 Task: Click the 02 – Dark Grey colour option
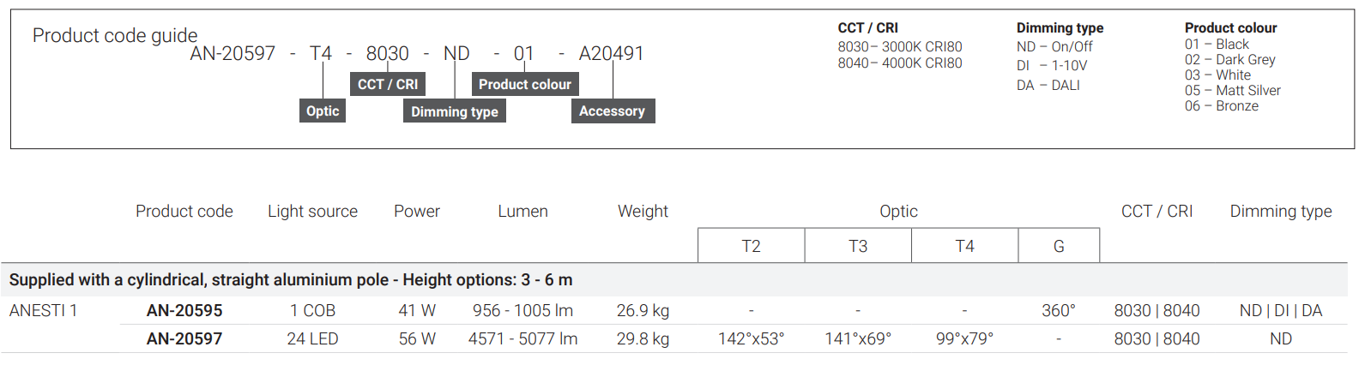(1230, 59)
